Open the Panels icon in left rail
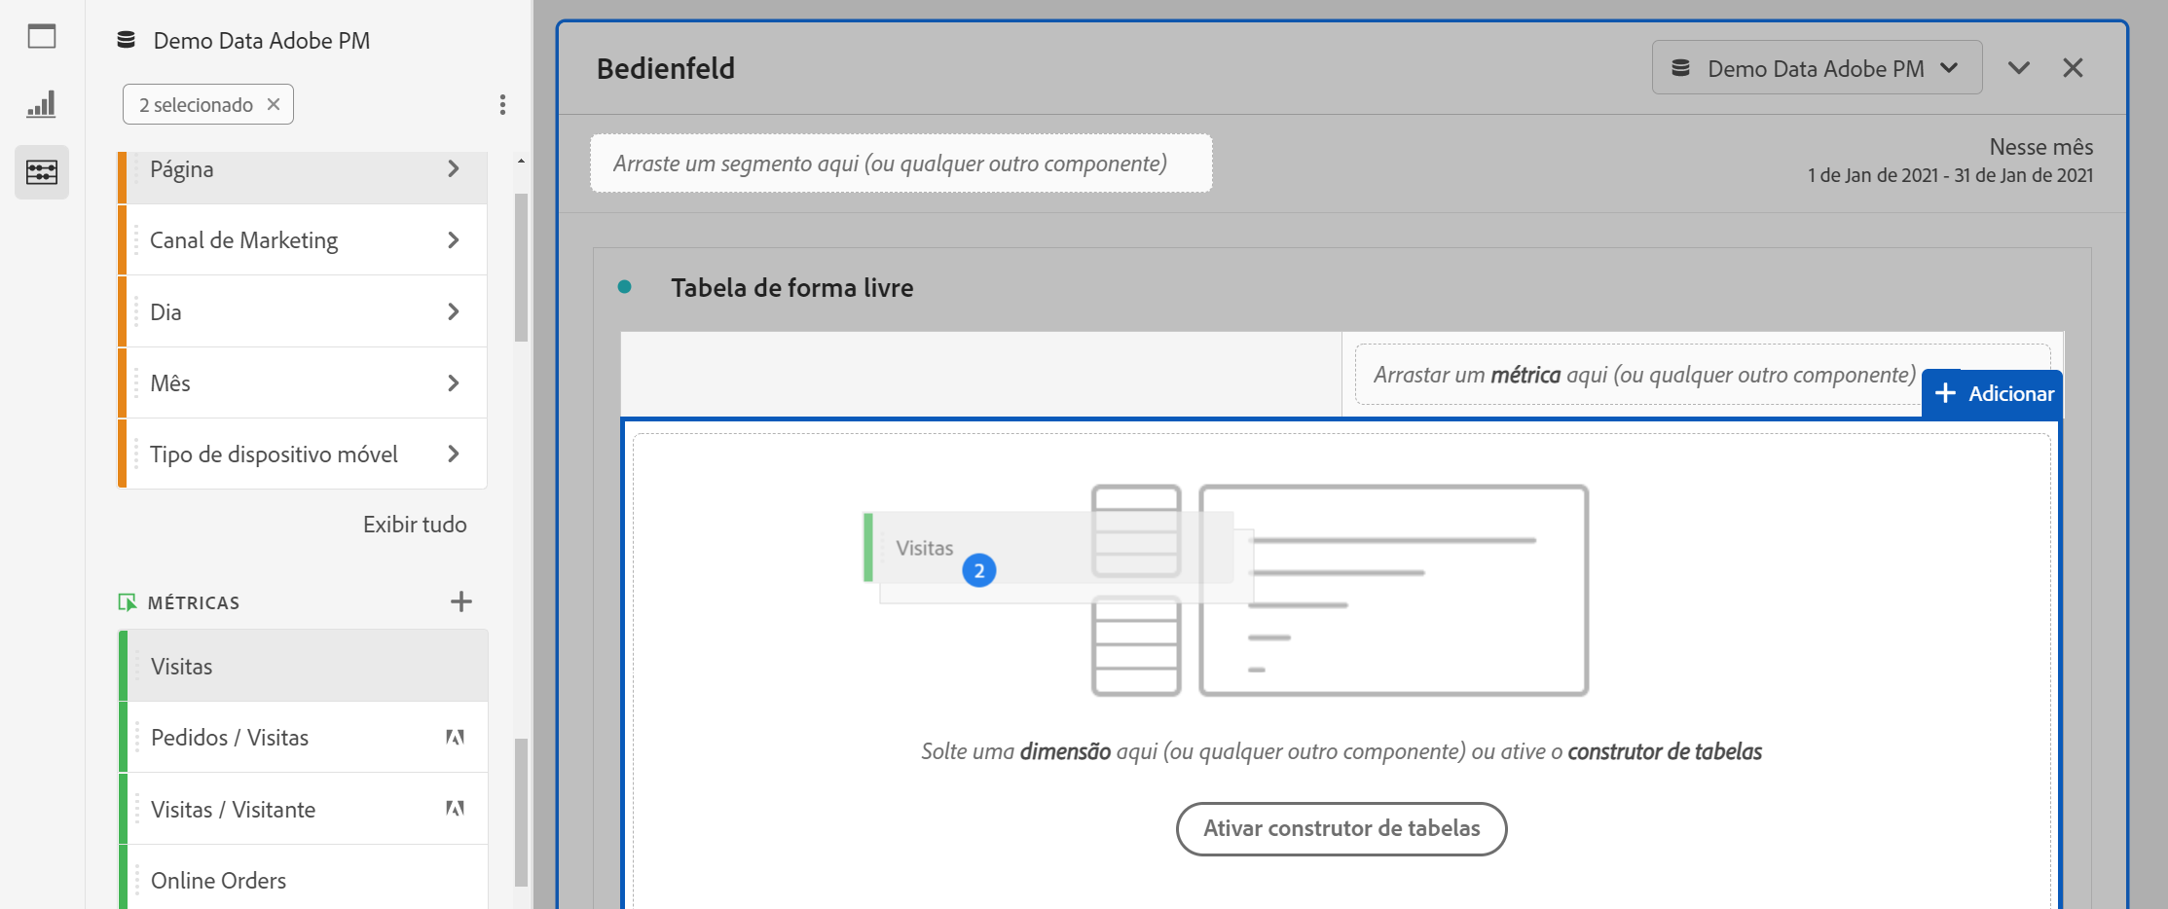 tap(42, 37)
